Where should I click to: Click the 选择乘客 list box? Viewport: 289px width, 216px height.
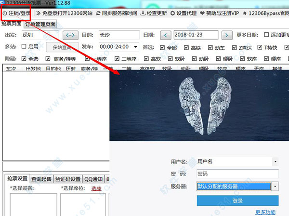pos(33,204)
